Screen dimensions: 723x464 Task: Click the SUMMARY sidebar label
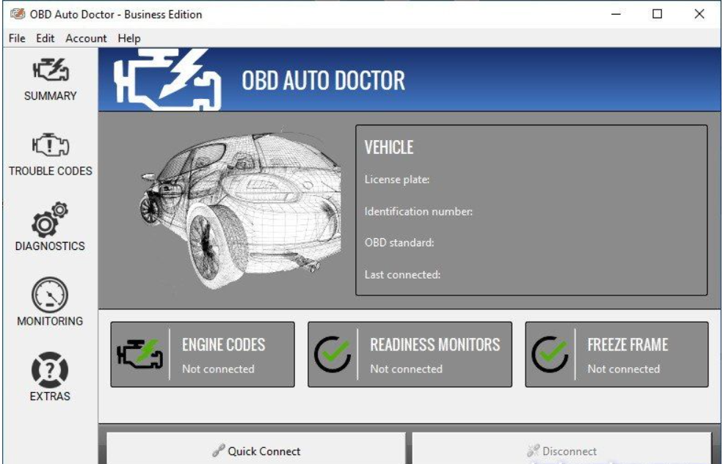pos(50,96)
